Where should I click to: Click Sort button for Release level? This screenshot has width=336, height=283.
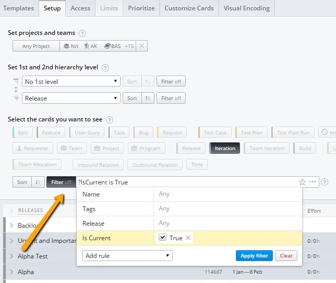click(132, 98)
